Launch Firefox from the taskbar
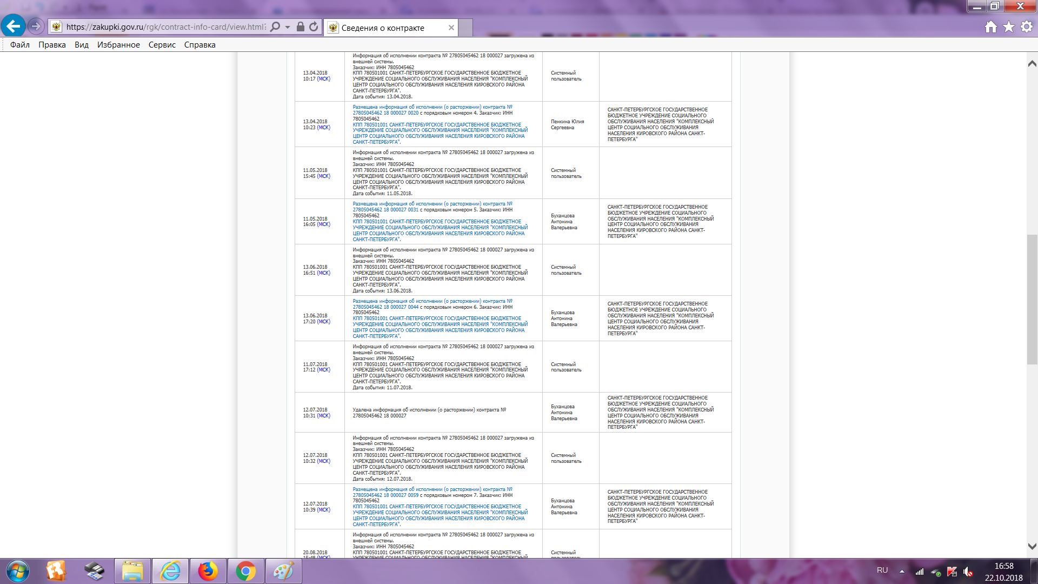 click(208, 571)
